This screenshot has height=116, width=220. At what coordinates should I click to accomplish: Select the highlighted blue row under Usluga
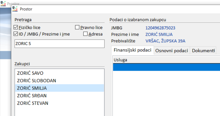coord(166,67)
